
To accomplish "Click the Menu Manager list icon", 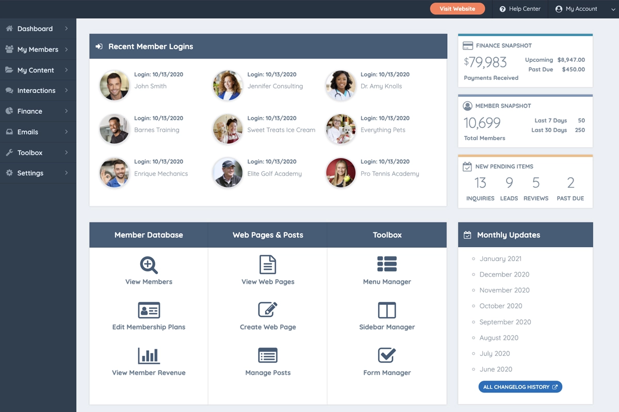I will coord(387,264).
